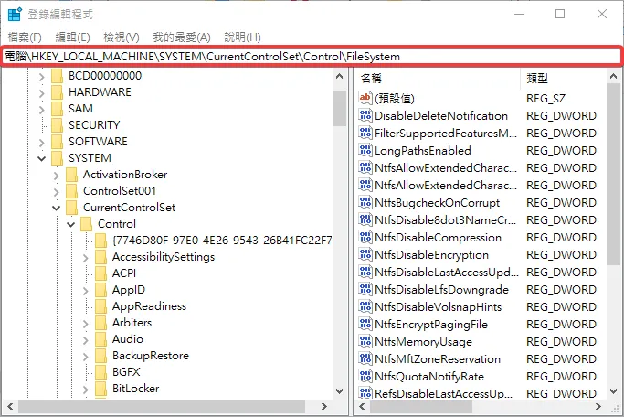This screenshot has height=417, width=624.
Task: Select the ControlSet001 key label
Action: (x=120, y=191)
